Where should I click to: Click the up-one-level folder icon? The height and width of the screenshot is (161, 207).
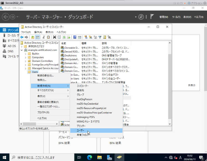[33, 37]
